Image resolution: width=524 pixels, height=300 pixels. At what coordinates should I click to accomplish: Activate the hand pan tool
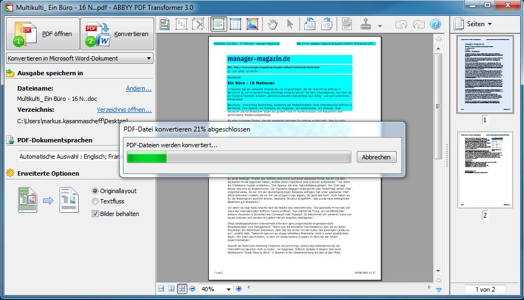(272, 25)
